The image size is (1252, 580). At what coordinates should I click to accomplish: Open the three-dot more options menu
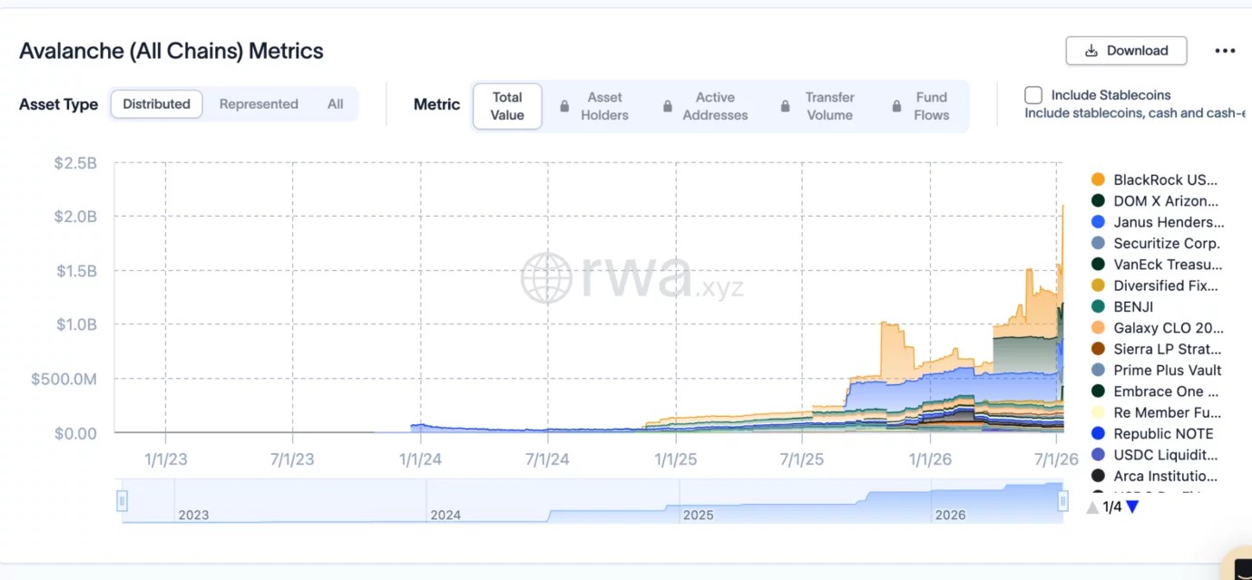click(1225, 51)
